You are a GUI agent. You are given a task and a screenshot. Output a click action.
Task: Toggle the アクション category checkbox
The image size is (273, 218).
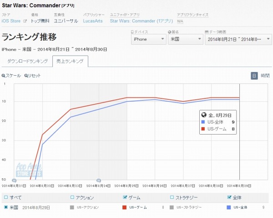pyautogui.click(x=72, y=197)
